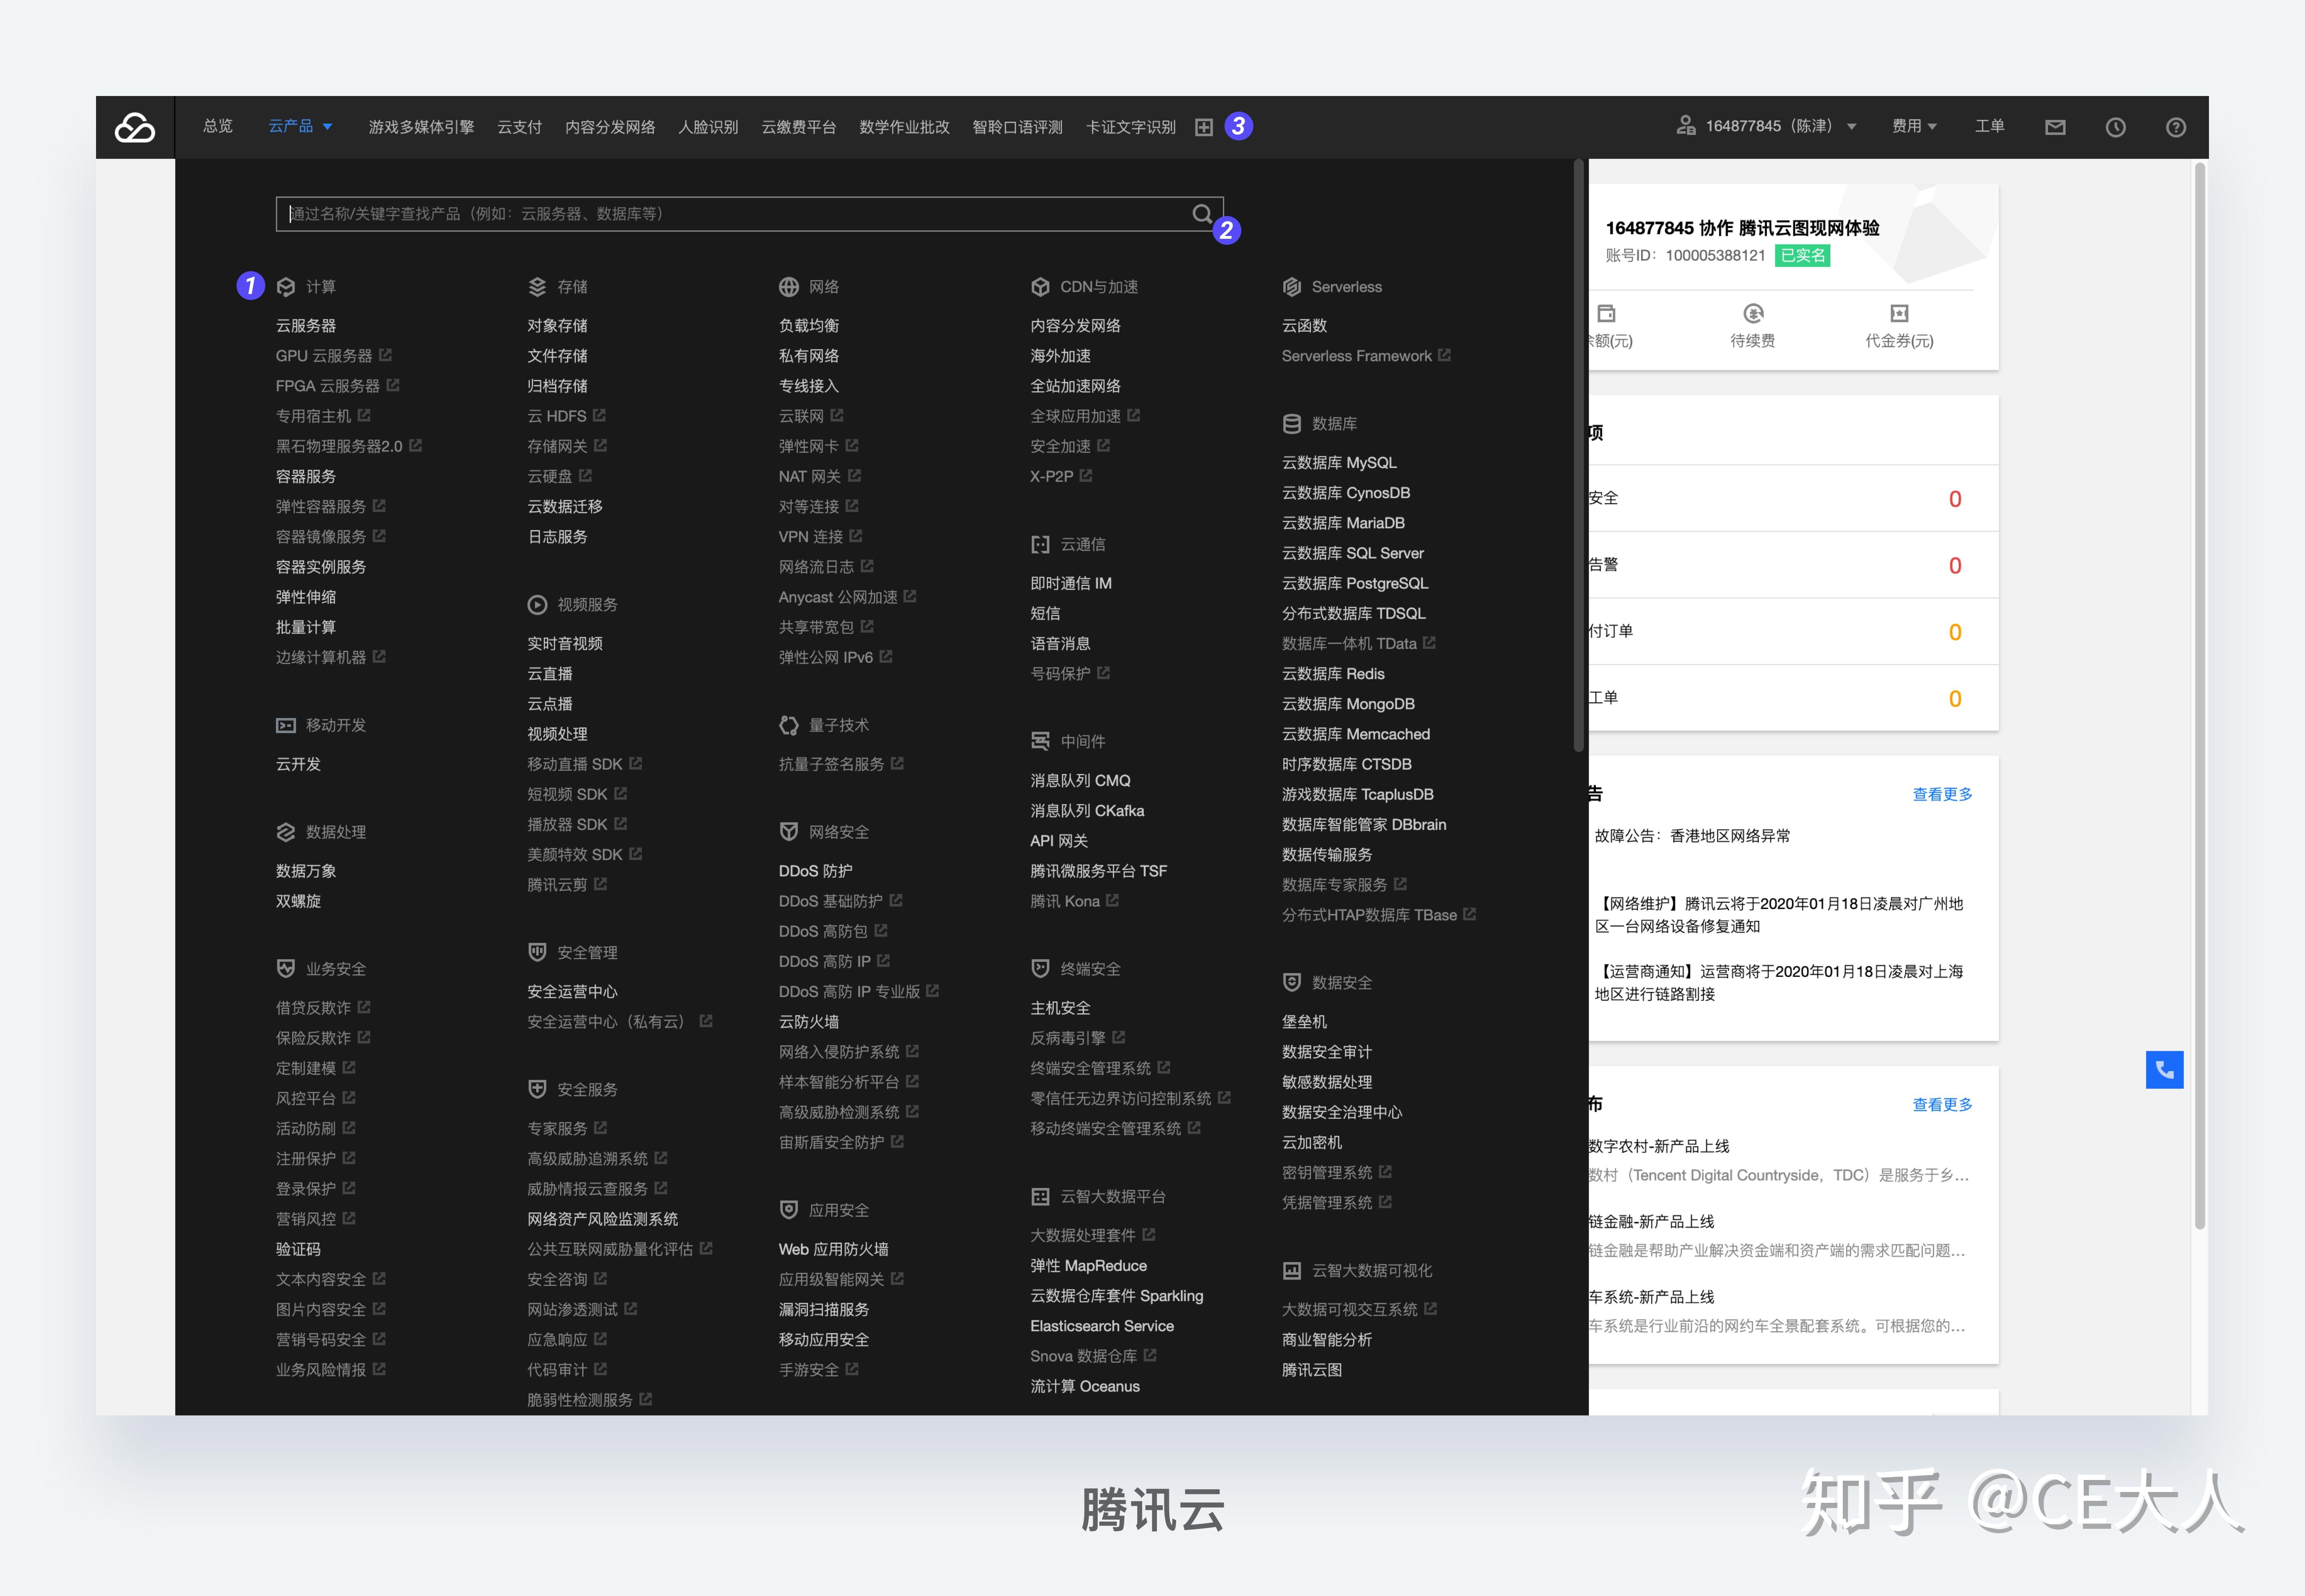The width and height of the screenshot is (2305, 1596).
Task: Click the blue phone contact icon
Action: tap(2165, 1069)
